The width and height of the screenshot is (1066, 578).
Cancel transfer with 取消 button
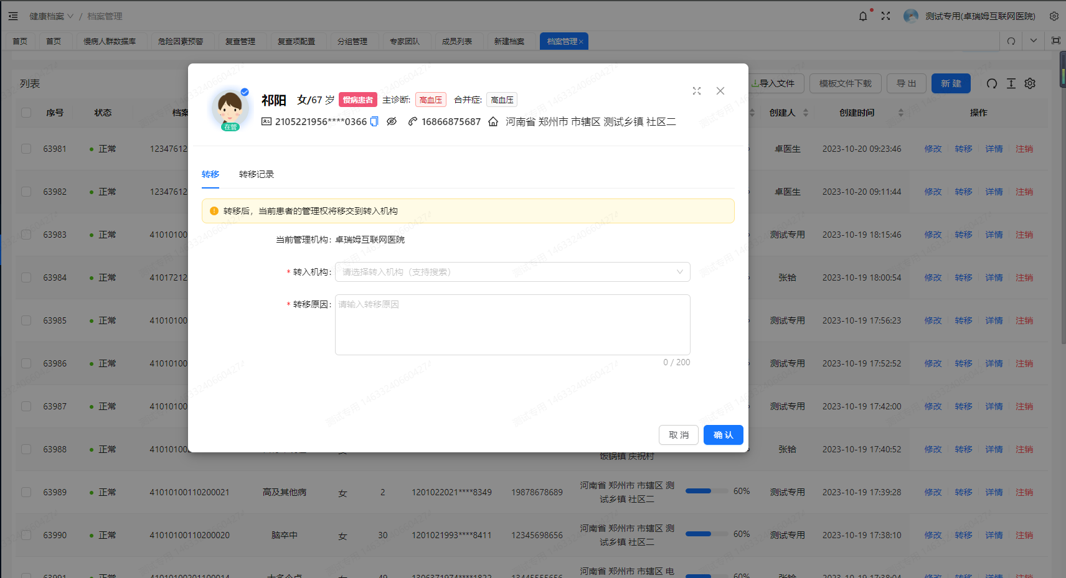[679, 435]
